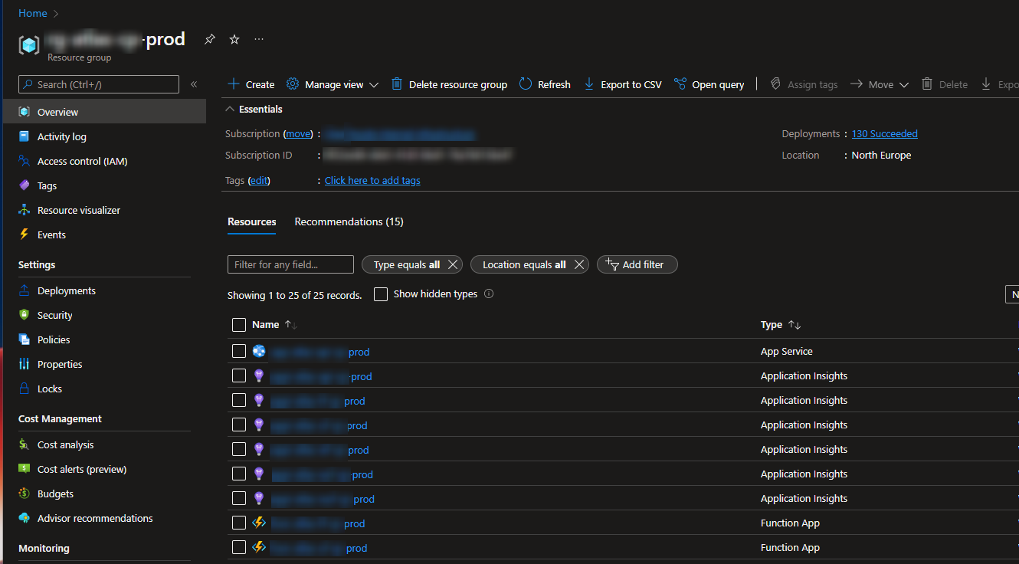Viewport: 1019px width, 564px height.
Task: Mark resource group as favorite star
Action: click(x=234, y=39)
